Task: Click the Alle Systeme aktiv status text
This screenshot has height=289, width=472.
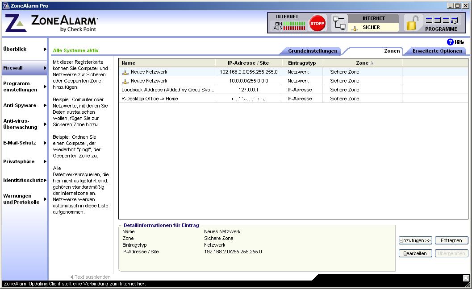Action: [x=75, y=50]
